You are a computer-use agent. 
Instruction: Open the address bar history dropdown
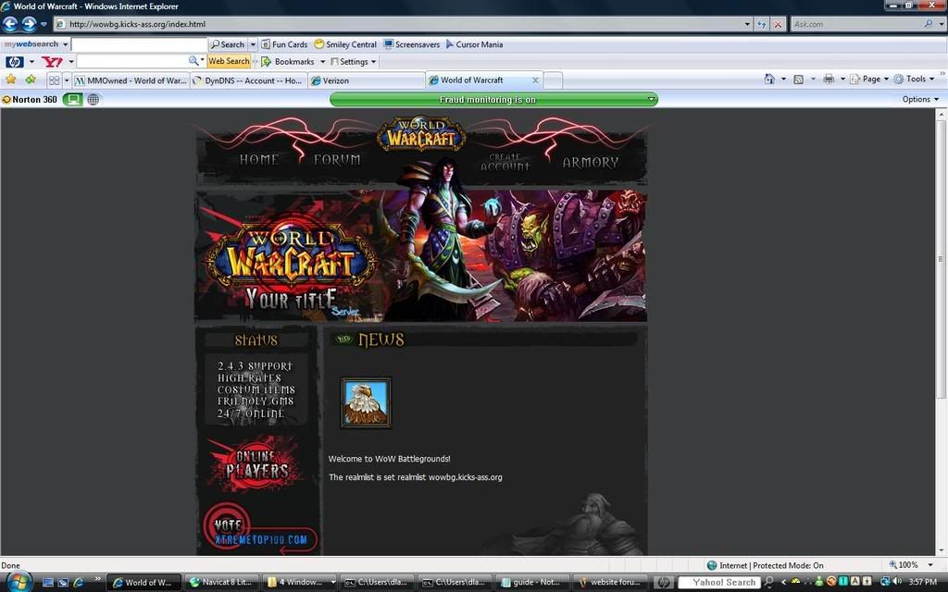[747, 24]
